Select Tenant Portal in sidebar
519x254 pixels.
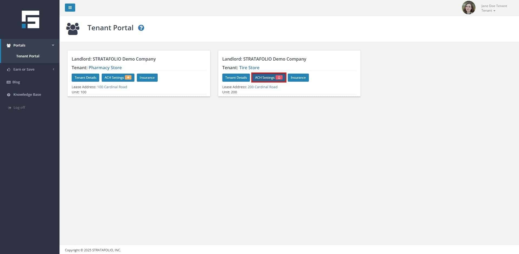click(x=28, y=56)
